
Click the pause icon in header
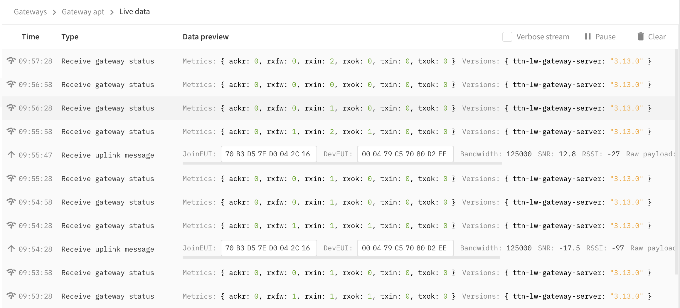point(588,36)
